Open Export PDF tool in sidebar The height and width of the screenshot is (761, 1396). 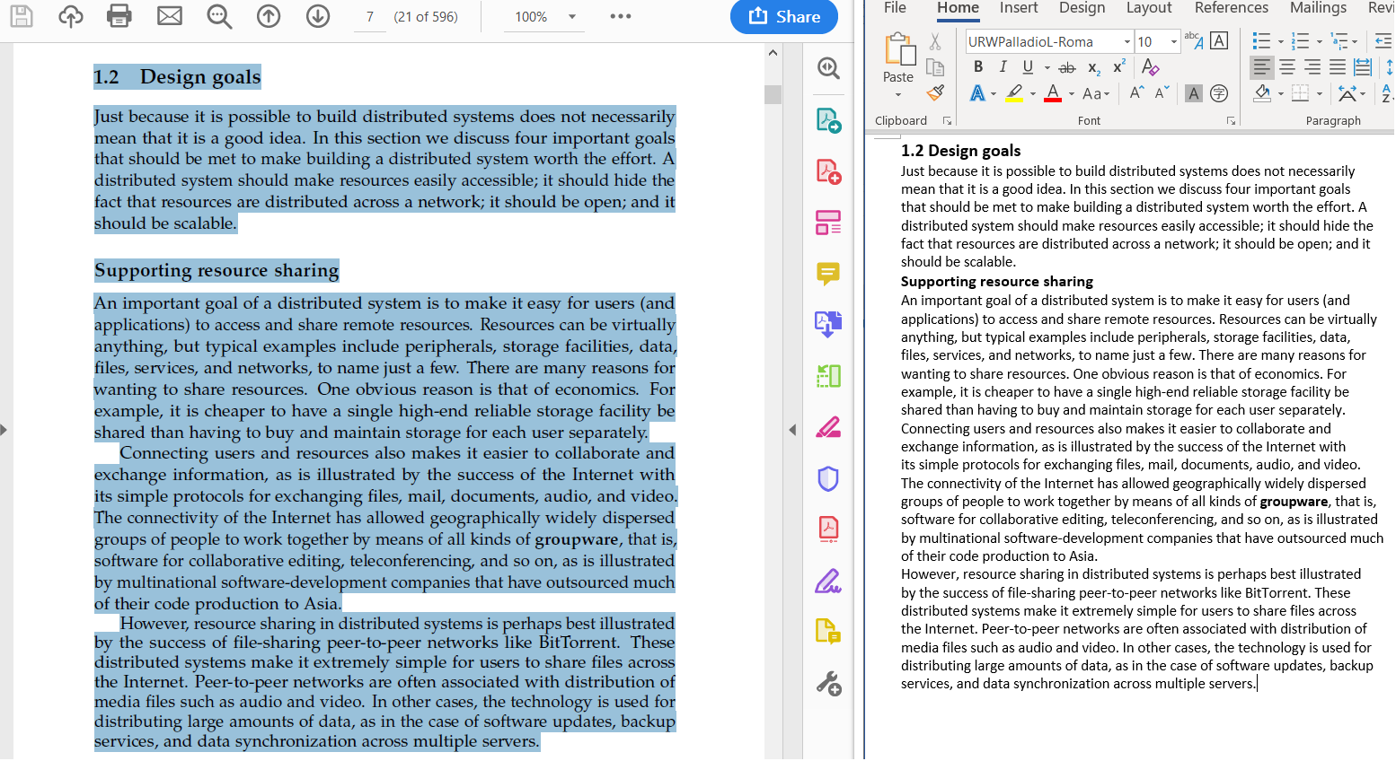tap(828, 119)
